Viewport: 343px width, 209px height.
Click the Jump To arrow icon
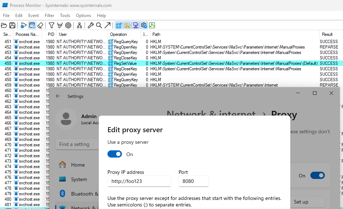pyautogui.click(x=107, y=25)
